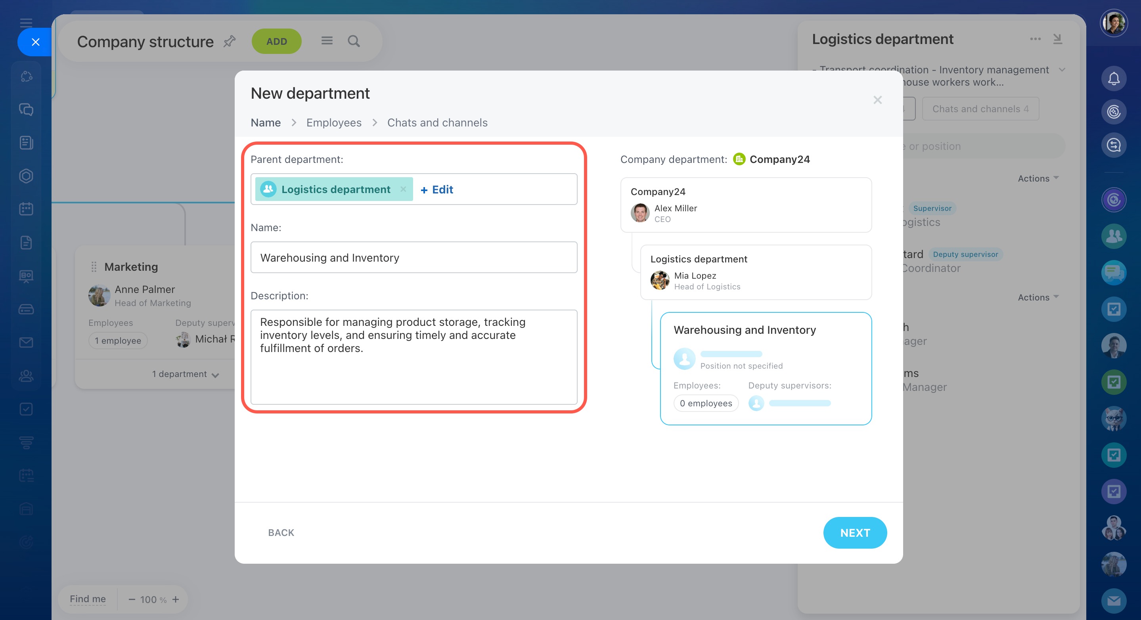The height and width of the screenshot is (620, 1141).
Task: Collapse the Logistics department side panel
Action: coord(1057,39)
